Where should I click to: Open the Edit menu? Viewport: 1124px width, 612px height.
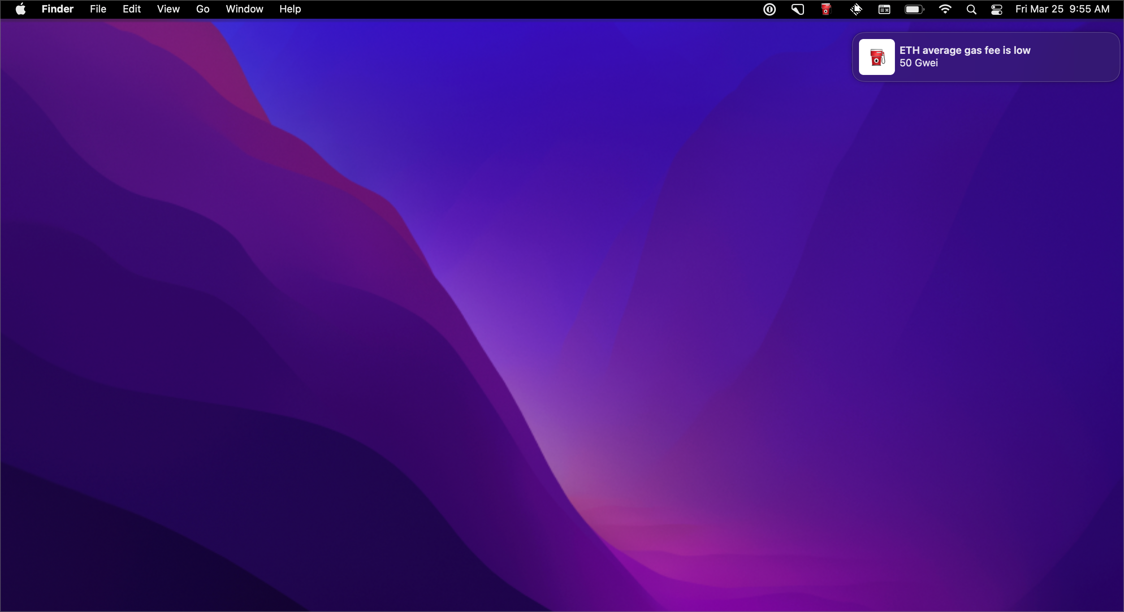pyautogui.click(x=132, y=9)
